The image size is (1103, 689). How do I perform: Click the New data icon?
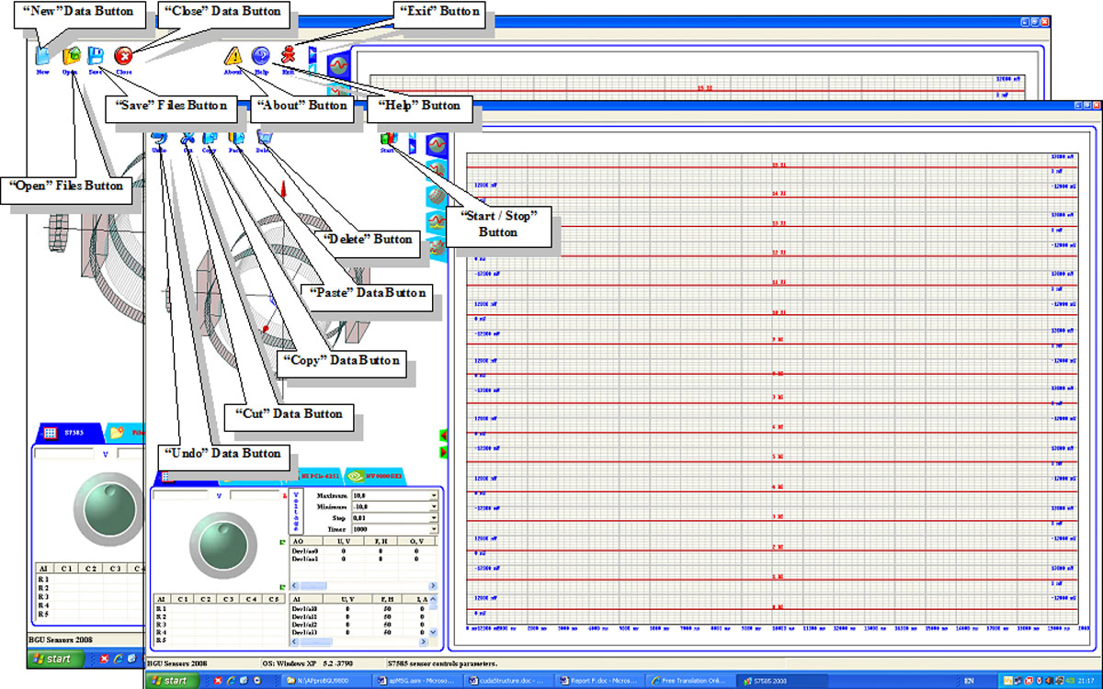42,55
